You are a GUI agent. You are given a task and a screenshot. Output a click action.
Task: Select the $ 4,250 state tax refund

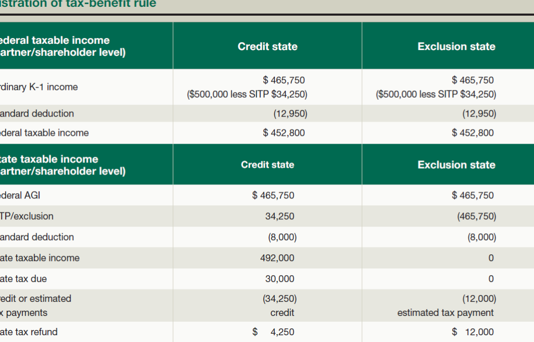click(273, 332)
